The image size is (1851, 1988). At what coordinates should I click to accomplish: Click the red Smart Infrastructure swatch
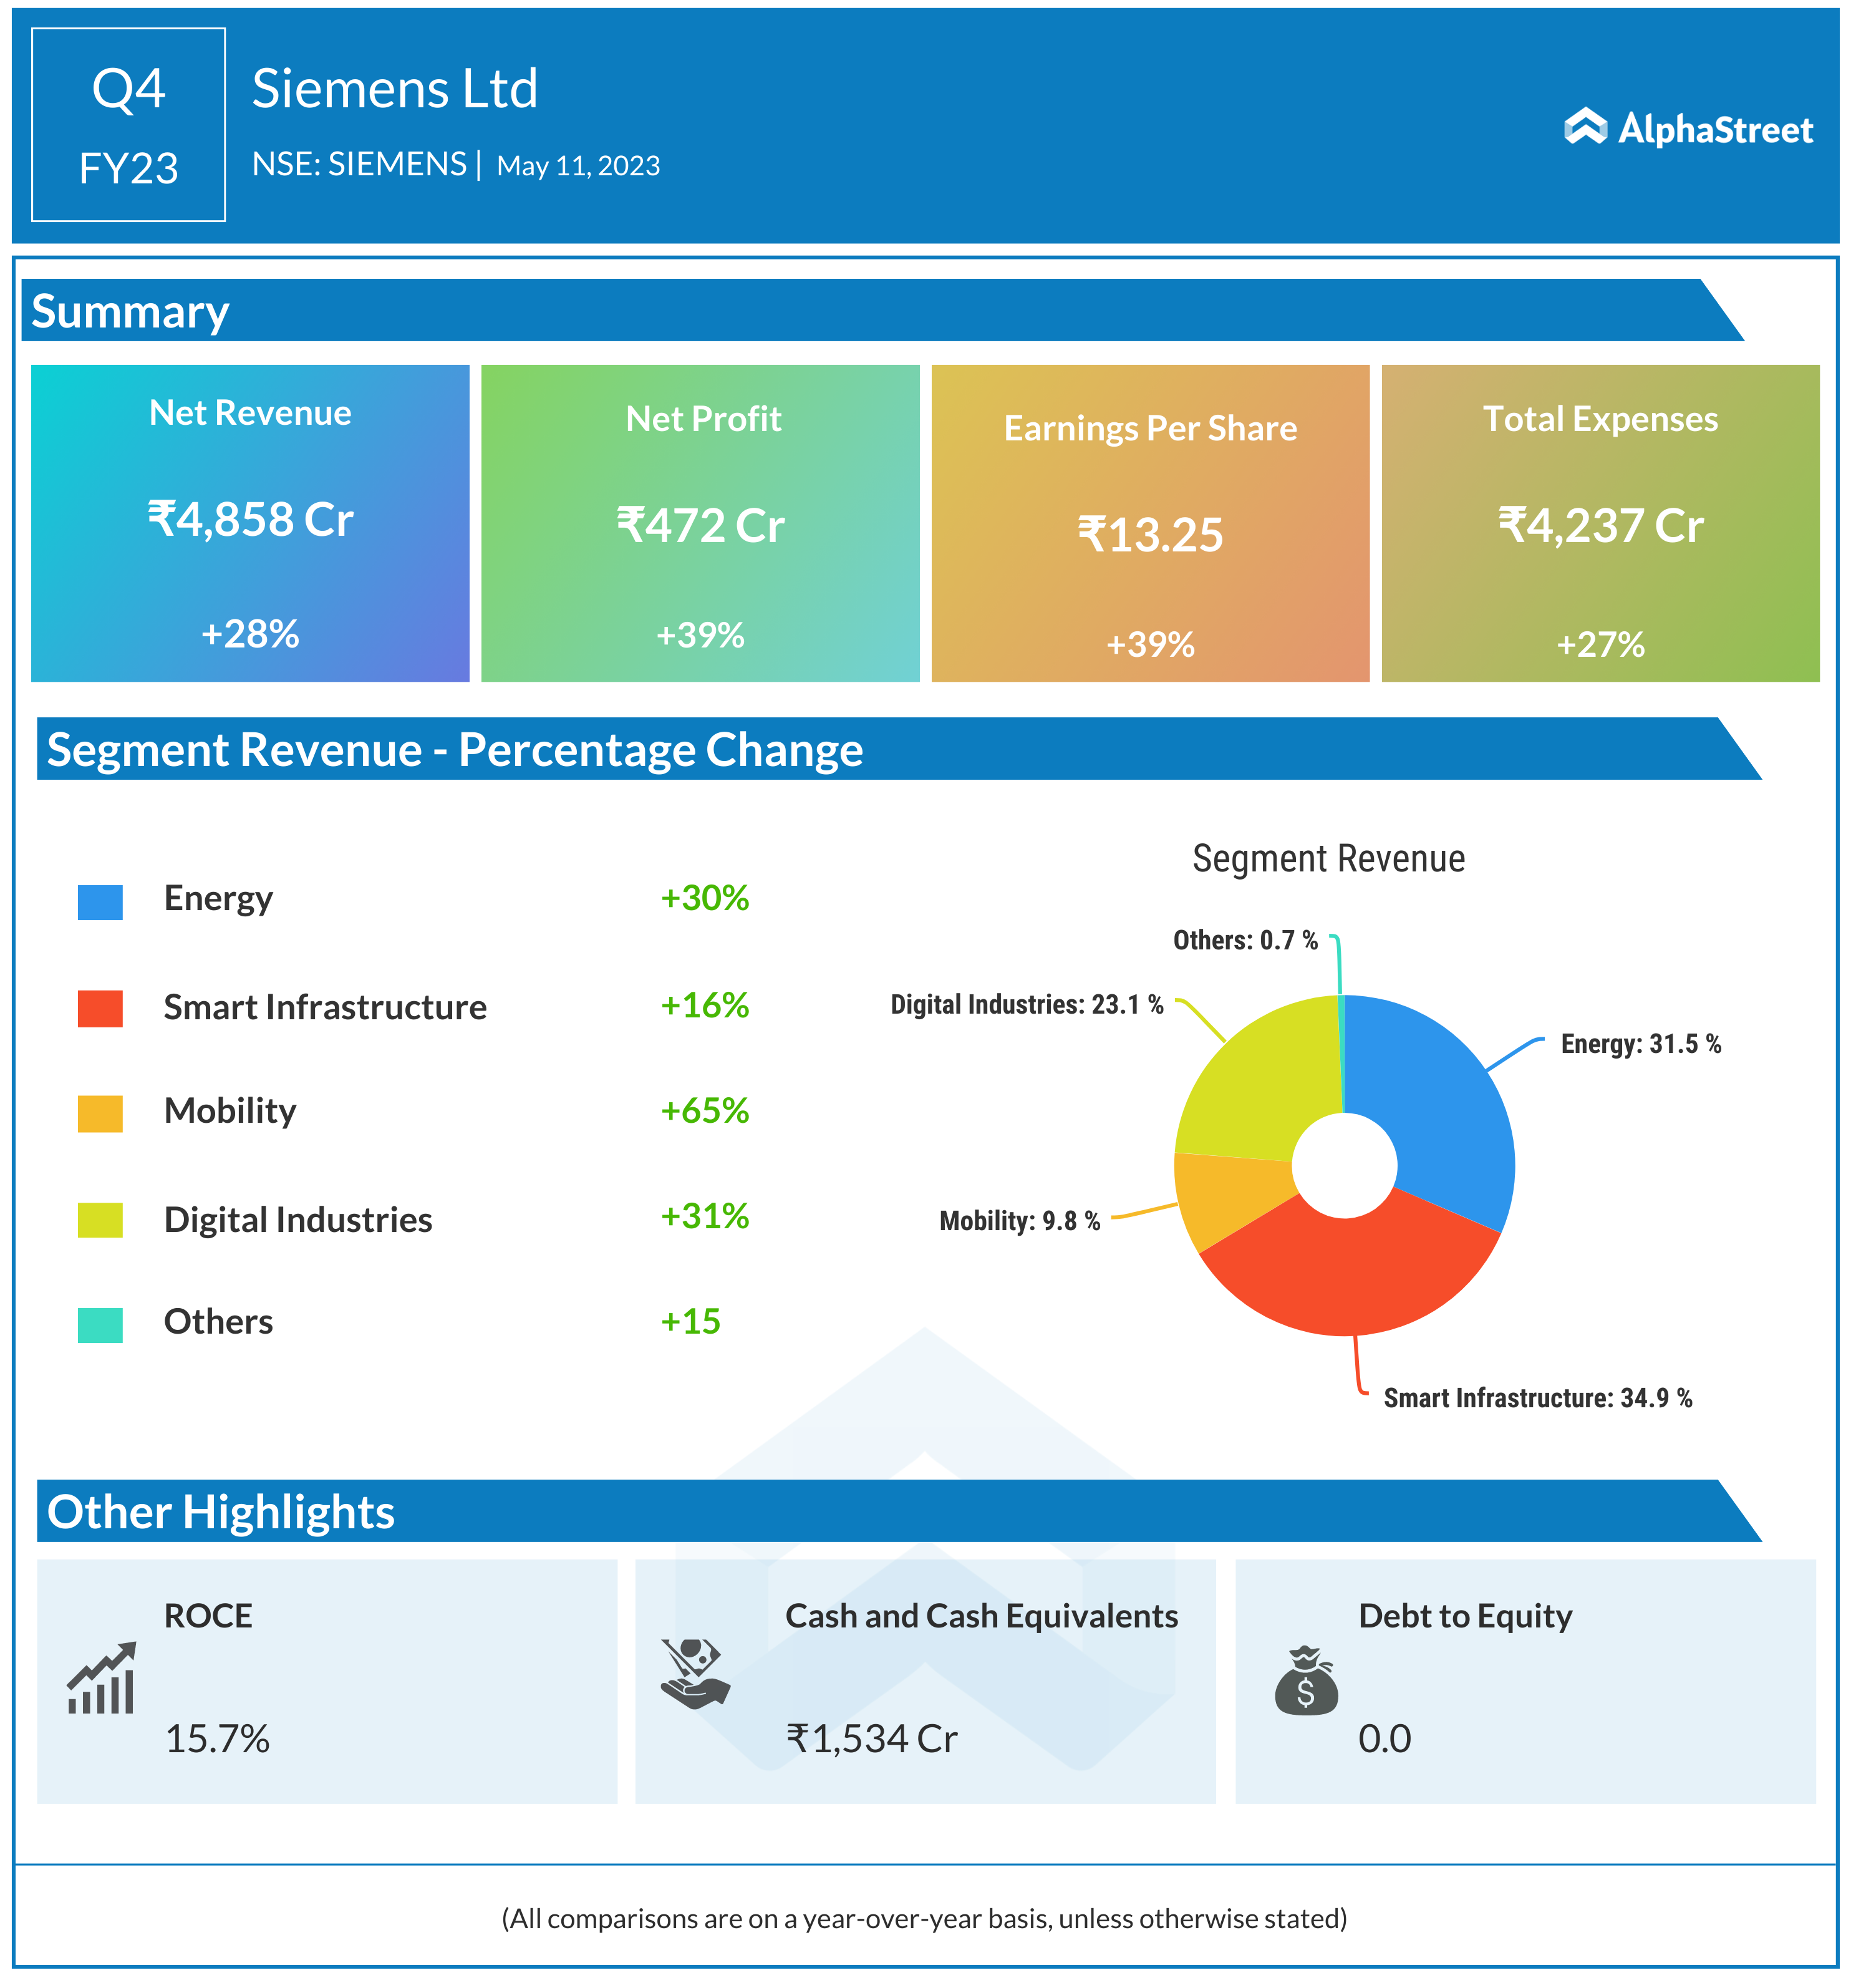(x=100, y=1008)
